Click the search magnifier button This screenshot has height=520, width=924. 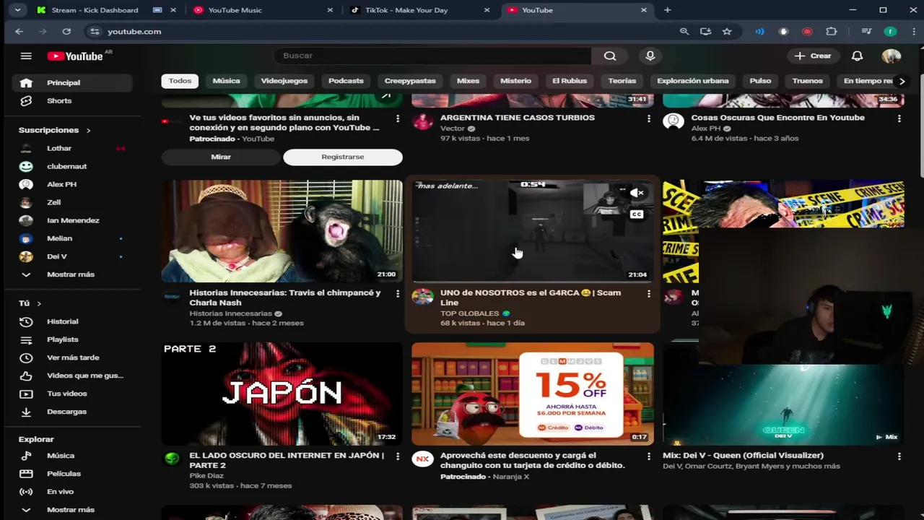(610, 56)
